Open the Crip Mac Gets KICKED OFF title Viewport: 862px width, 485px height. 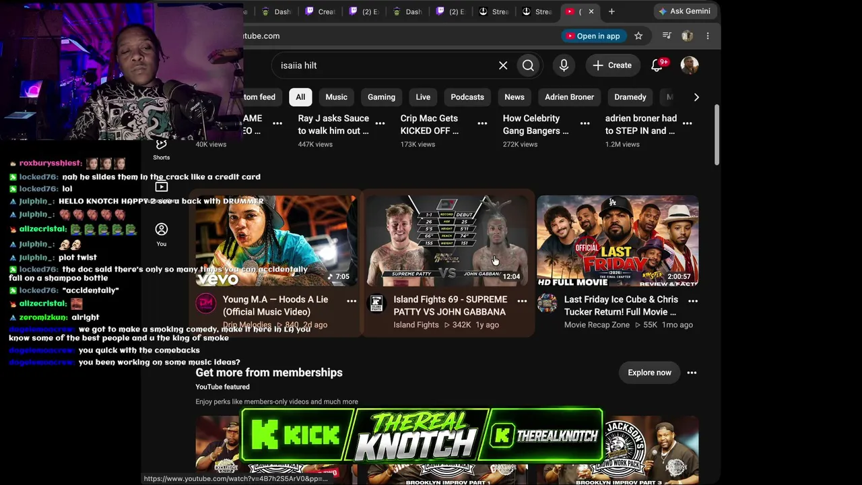[430, 125]
